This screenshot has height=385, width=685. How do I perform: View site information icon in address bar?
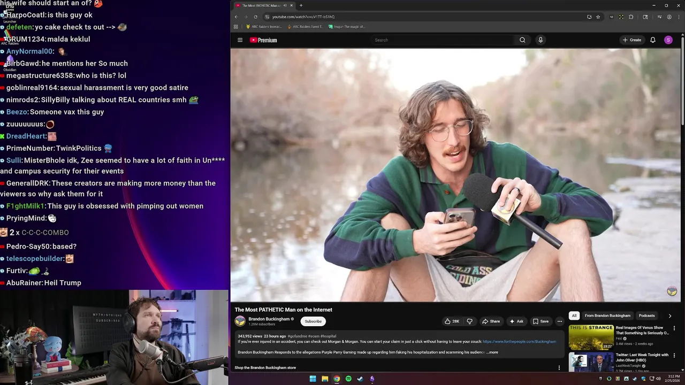click(267, 17)
